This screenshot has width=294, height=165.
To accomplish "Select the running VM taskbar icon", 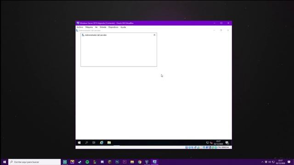I will [154, 162].
